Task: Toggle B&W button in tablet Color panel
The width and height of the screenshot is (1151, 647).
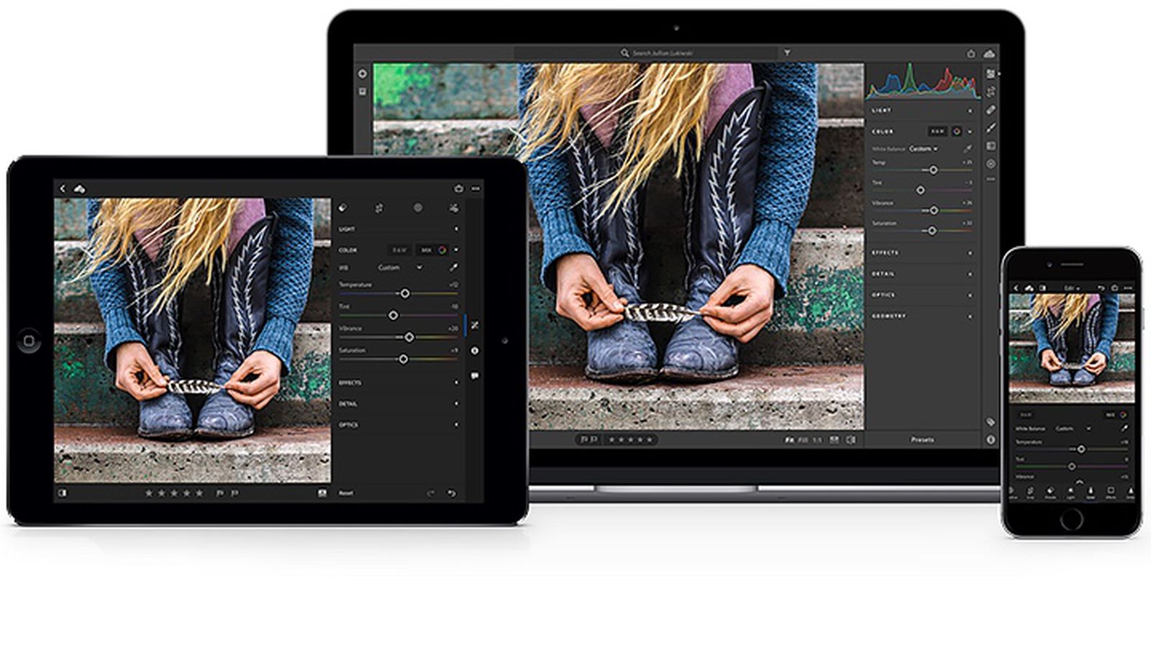Action: click(399, 250)
